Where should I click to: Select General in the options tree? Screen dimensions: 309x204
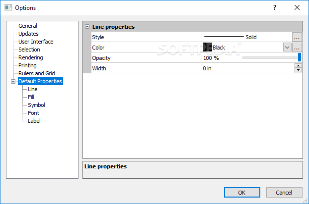(28, 26)
